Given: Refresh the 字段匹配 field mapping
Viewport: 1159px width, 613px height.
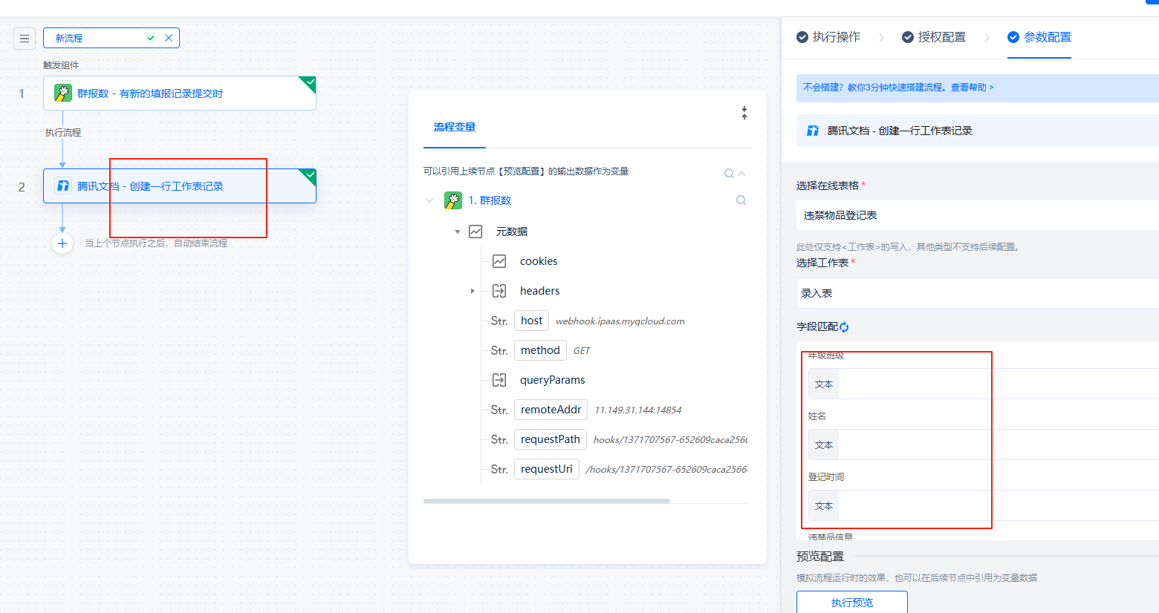Looking at the screenshot, I should click(844, 327).
